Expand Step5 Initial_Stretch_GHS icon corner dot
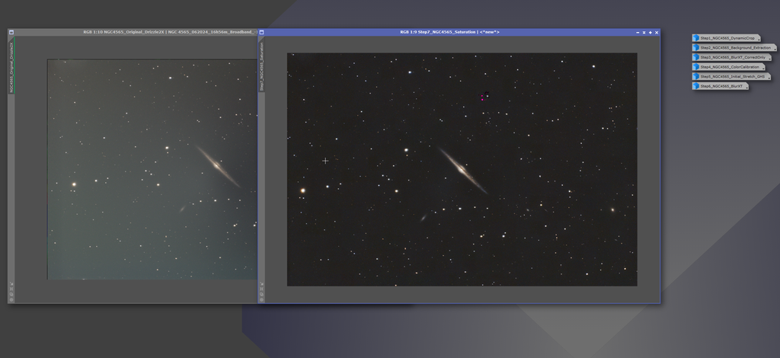The height and width of the screenshot is (358, 780). pyautogui.click(x=769, y=78)
